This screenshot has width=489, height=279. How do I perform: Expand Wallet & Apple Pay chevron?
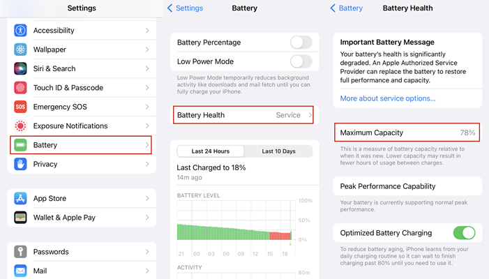tap(147, 218)
